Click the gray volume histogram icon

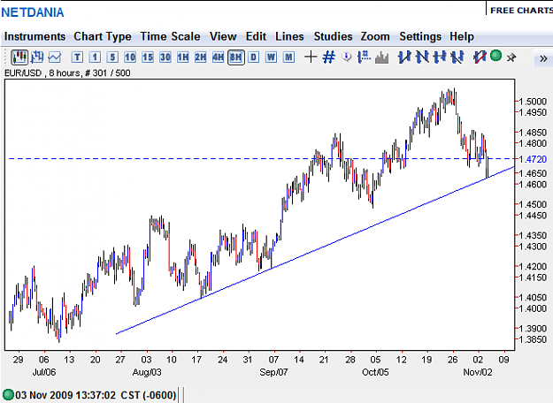pos(381,57)
